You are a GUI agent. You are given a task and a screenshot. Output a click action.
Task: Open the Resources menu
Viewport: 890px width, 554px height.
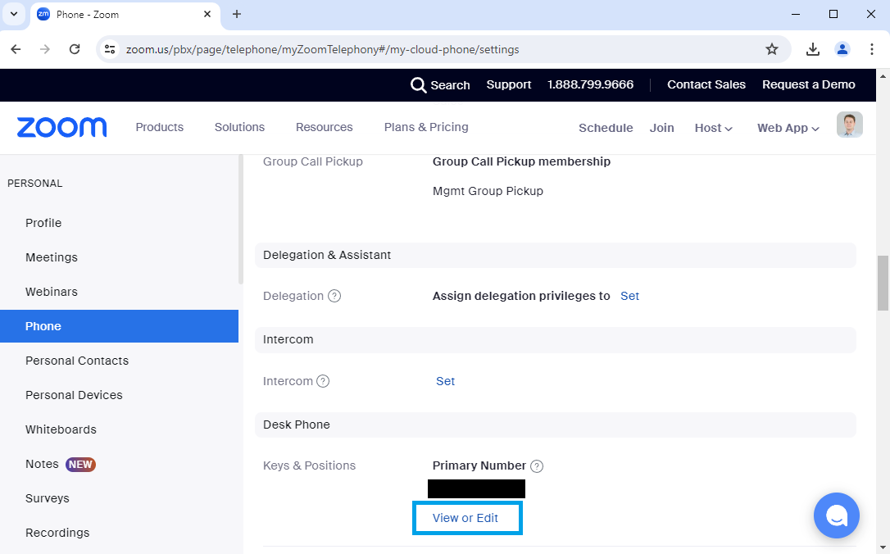pos(324,127)
